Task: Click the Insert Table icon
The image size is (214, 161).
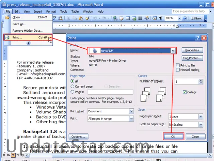Action: (x=128, y=18)
